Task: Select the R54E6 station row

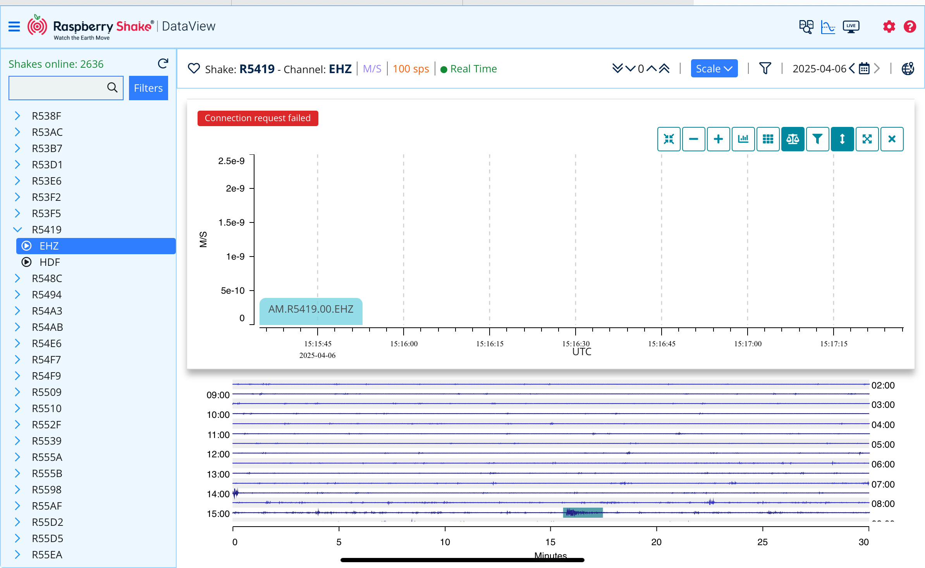Action: point(92,343)
